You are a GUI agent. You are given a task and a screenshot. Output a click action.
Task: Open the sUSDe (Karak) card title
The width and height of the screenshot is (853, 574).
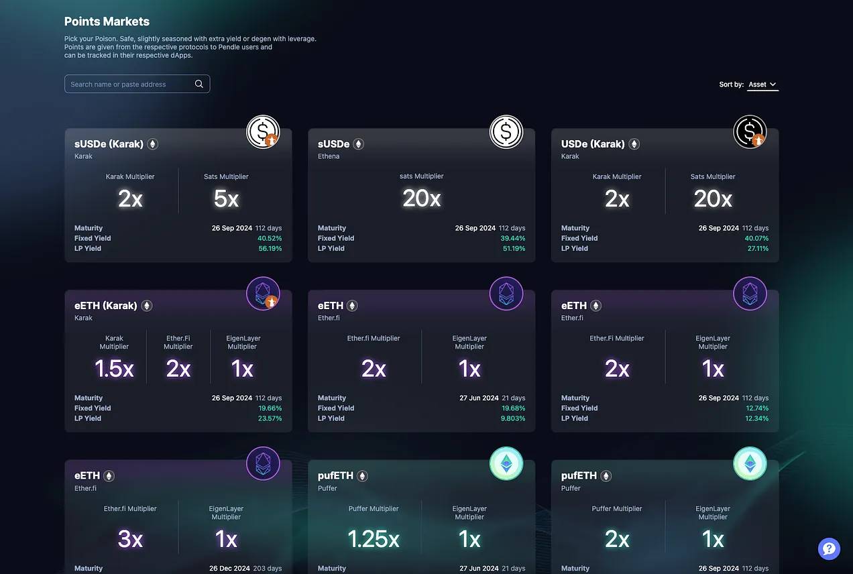click(109, 144)
